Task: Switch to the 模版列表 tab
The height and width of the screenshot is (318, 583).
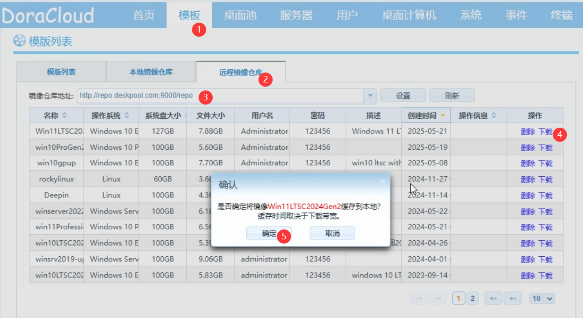Action: tap(61, 72)
